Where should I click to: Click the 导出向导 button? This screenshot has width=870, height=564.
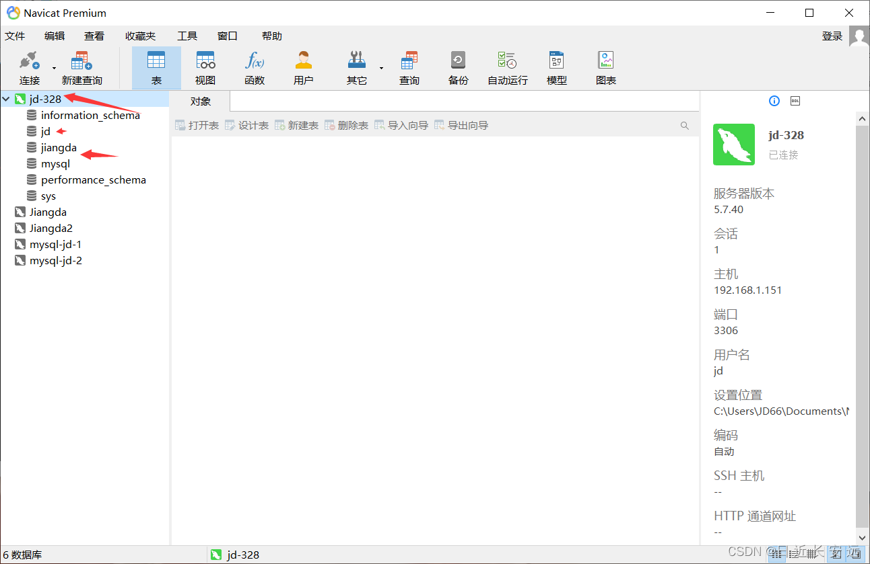coord(462,126)
